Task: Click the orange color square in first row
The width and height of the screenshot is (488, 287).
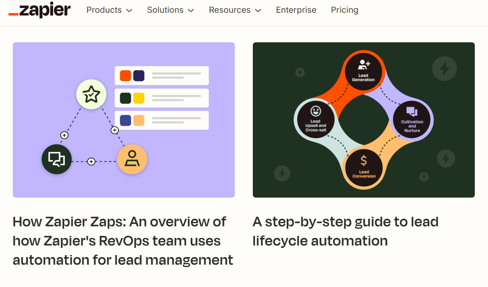Action: 126,75
